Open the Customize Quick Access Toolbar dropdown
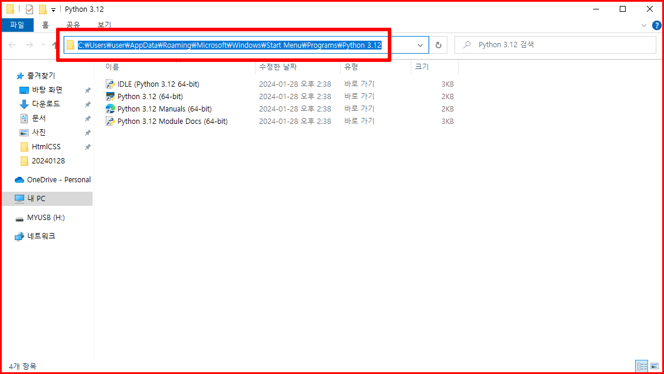The image size is (664, 374). (53, 9)
